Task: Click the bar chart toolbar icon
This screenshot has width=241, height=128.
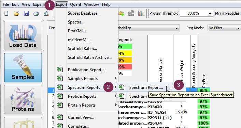Action: point(141,14)
